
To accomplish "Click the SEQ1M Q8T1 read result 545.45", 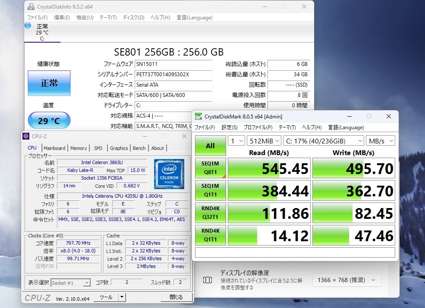I will point(269,168).
